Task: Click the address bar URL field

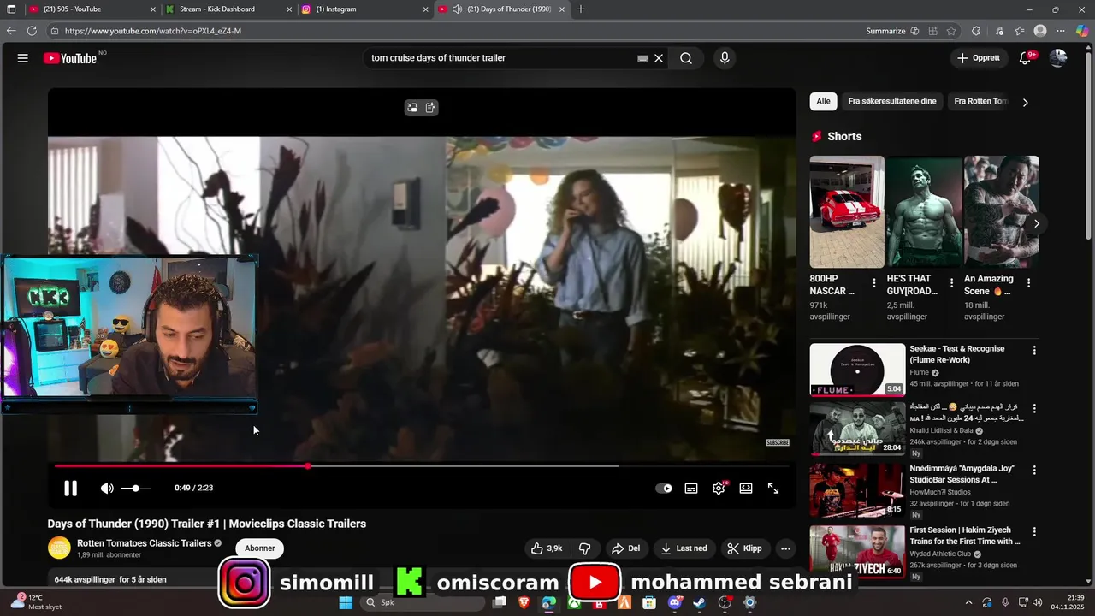Action: click(x=453, y=31)
